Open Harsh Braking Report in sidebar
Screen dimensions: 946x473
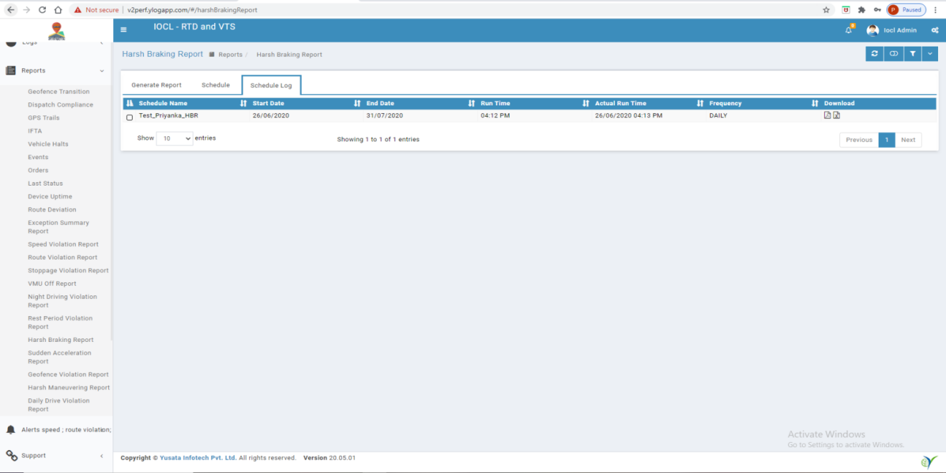pos(61,340)
